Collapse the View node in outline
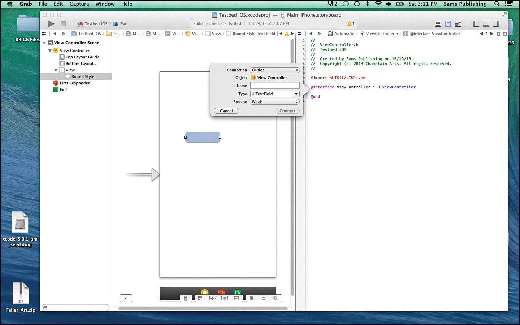This screenshot has height=325, width=520. tap(56, 70)
